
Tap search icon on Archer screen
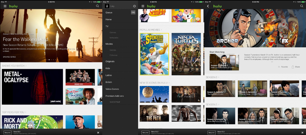tap(301, 6)
